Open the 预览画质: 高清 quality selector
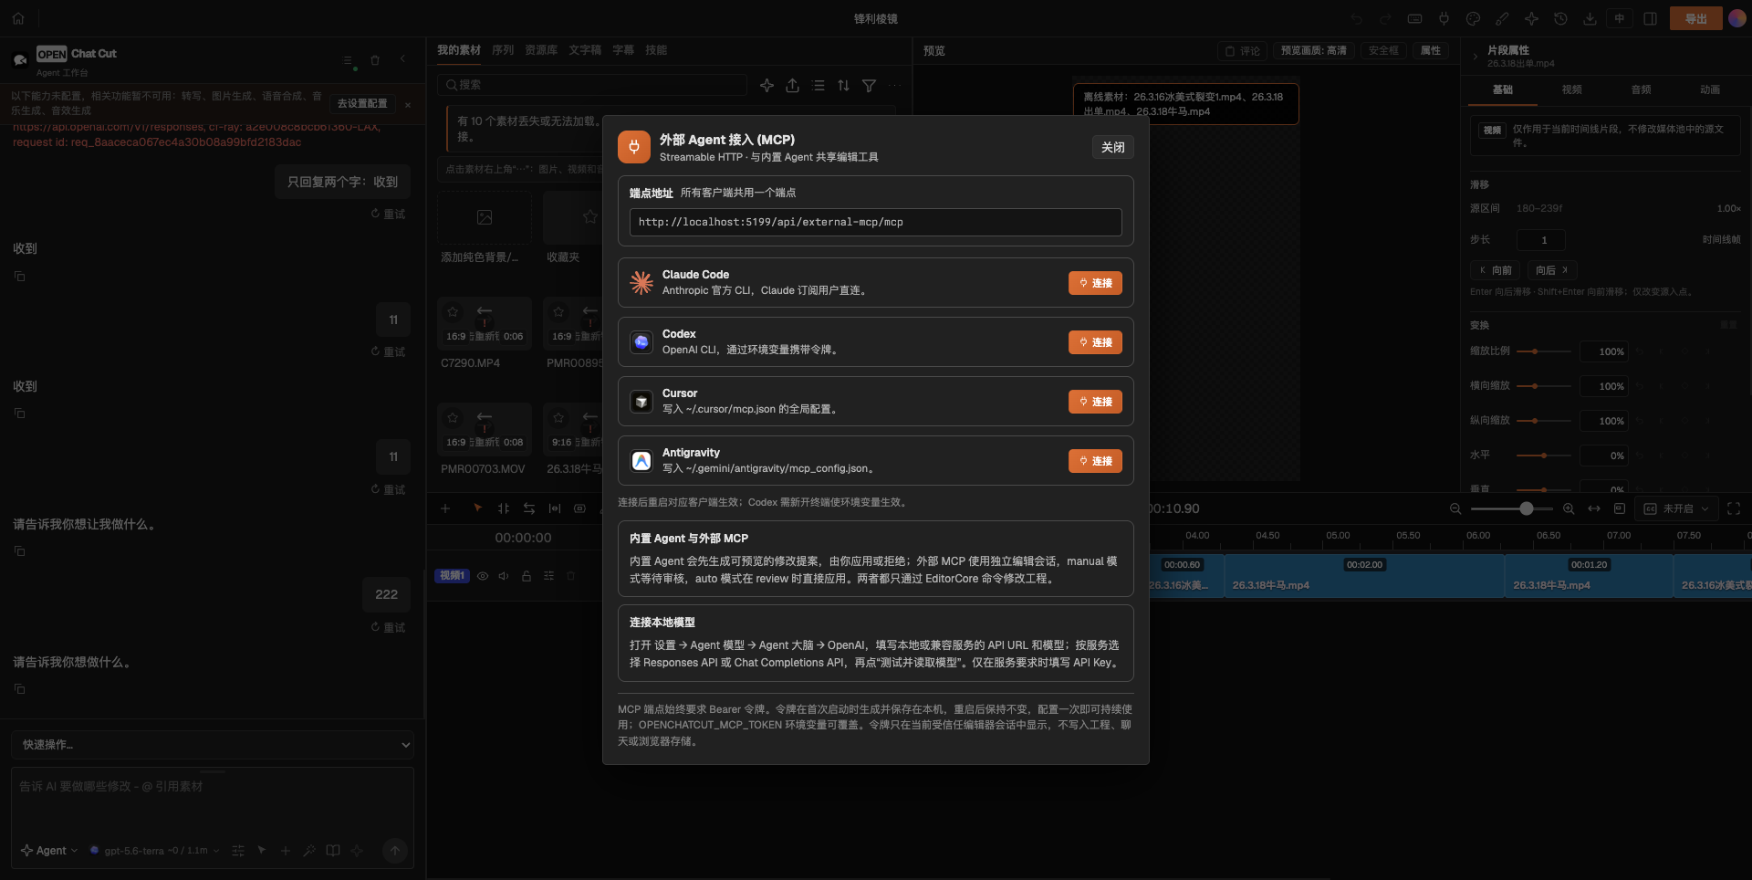This screenshot has height=880, width=1752. click(1313, 51)
